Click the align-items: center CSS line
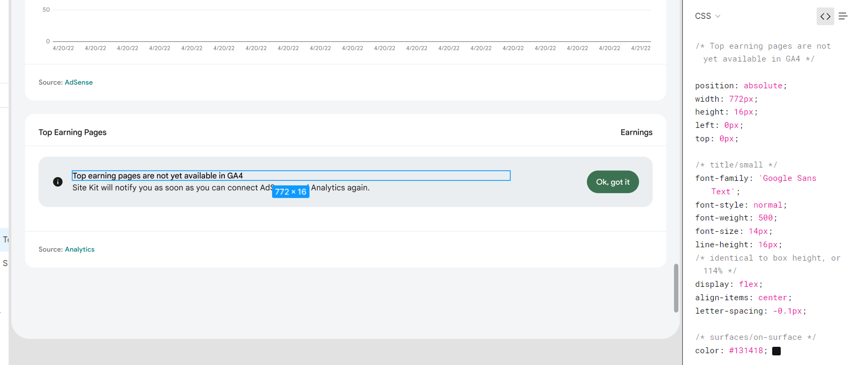This screenshot has height=365, width=860. (x=743, y=298)
